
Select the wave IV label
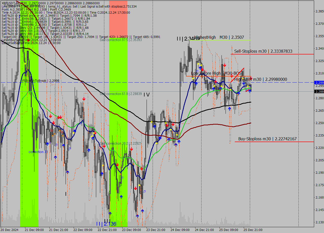coord(147,94)
